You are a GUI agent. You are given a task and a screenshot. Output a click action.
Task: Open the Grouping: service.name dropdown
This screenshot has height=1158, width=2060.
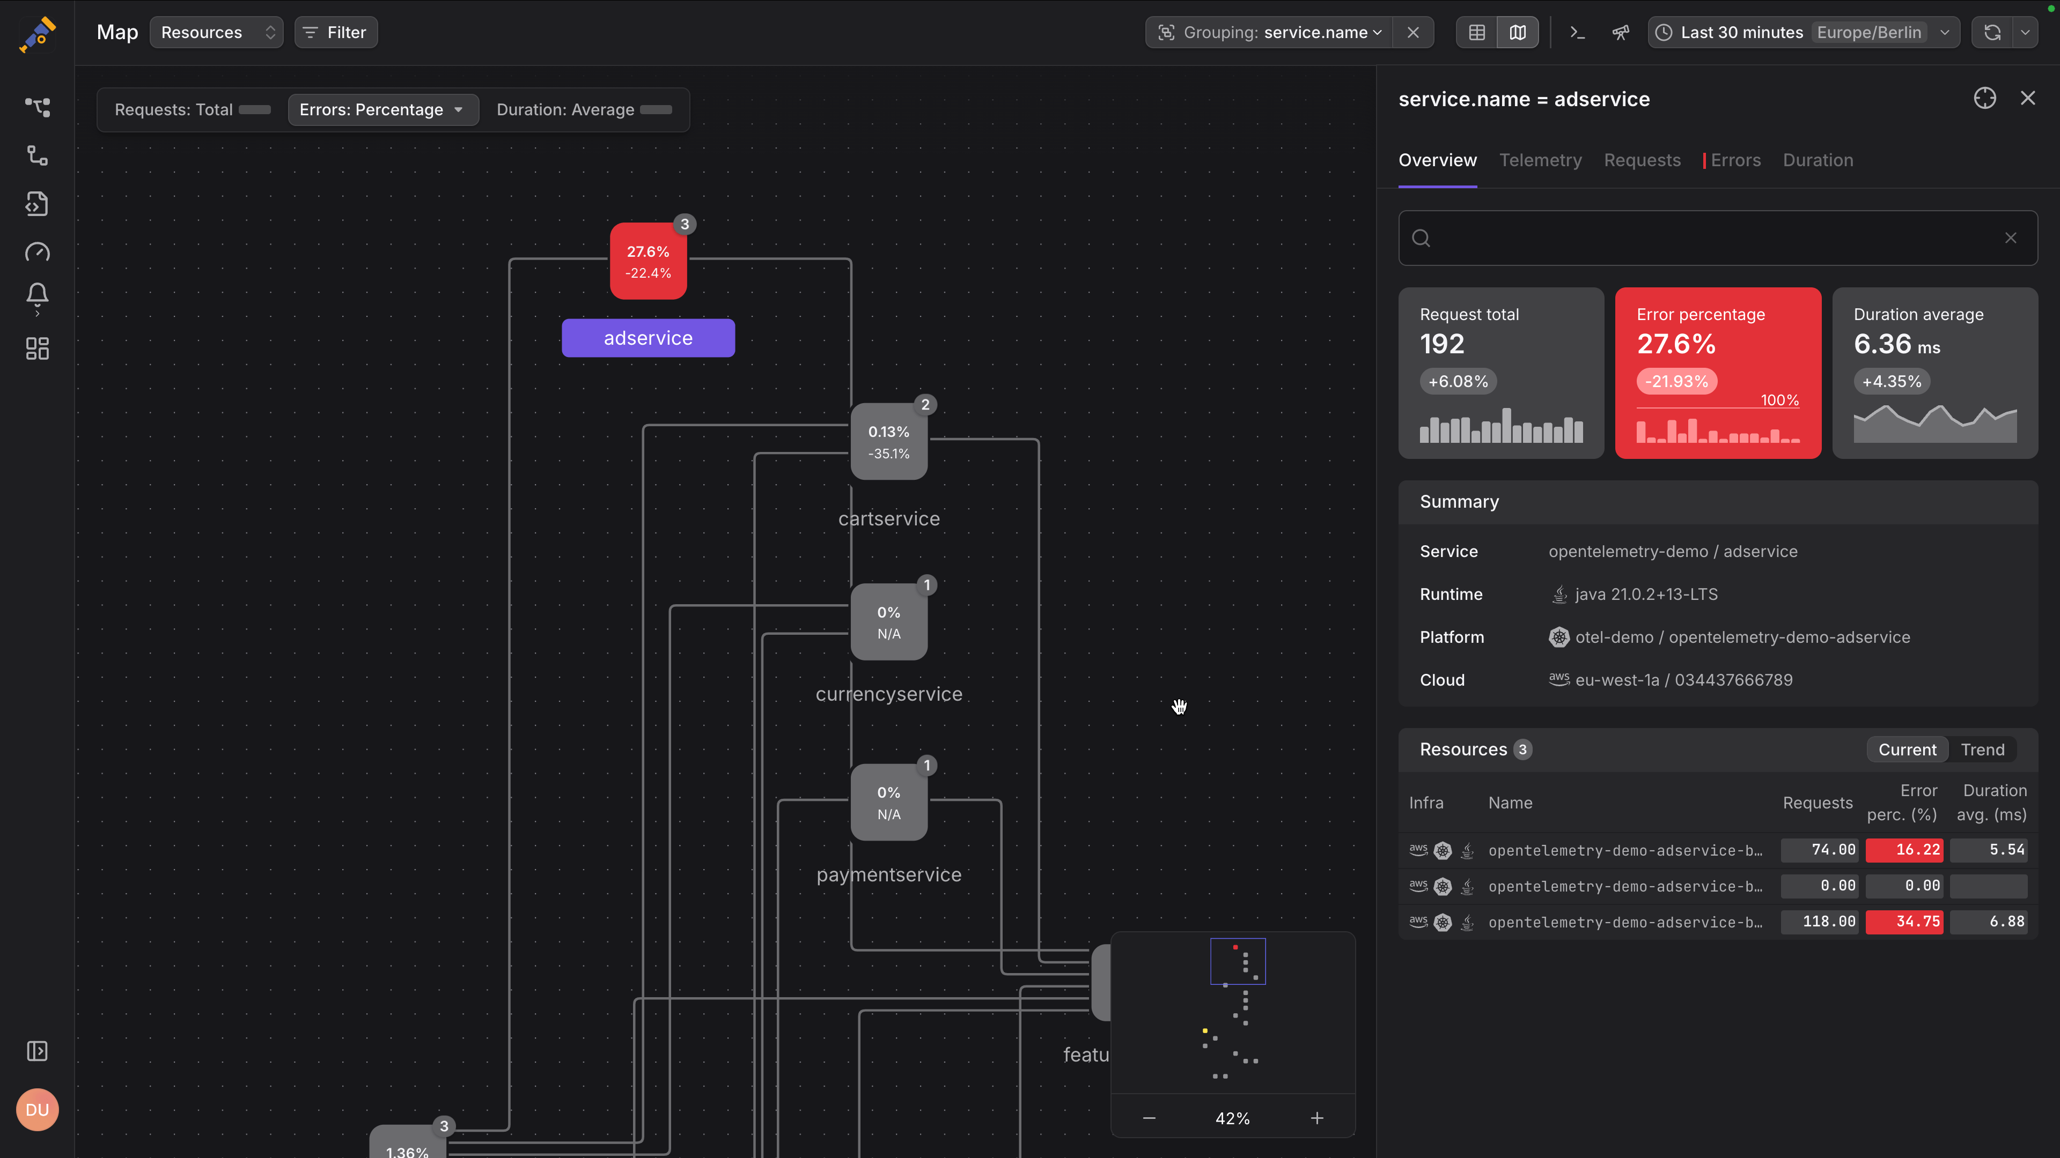pyautogui.click(x=1270, y=33)
